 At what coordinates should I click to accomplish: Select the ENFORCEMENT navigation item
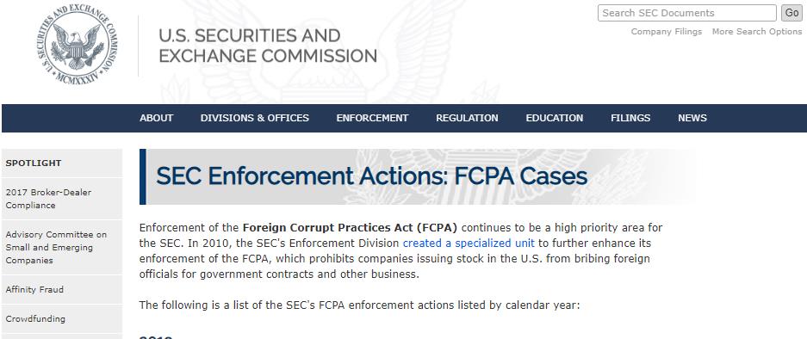coord(373,118)
